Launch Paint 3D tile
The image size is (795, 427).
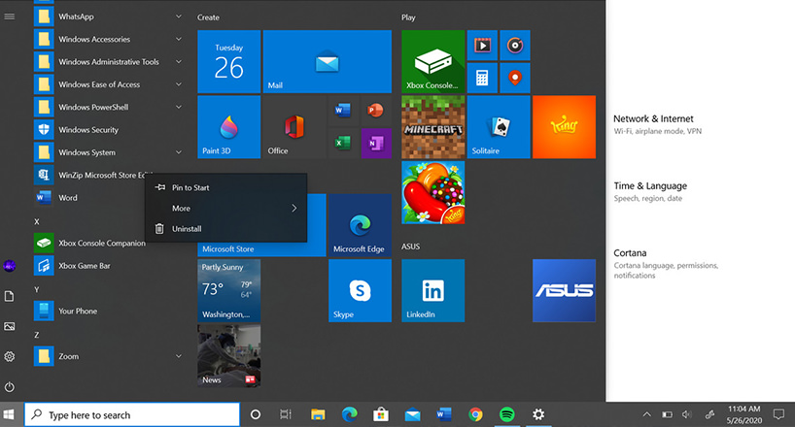(228, 127)
